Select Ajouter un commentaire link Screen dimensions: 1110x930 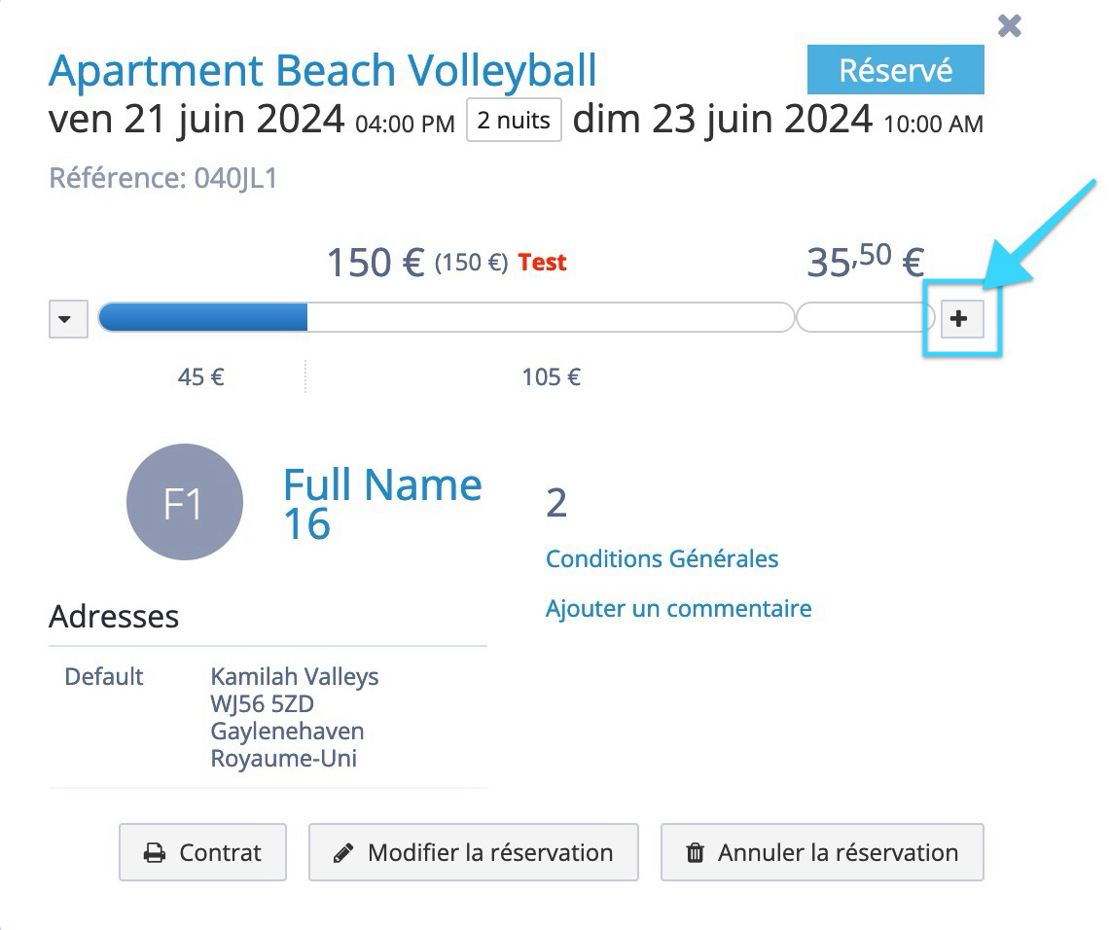678,609
